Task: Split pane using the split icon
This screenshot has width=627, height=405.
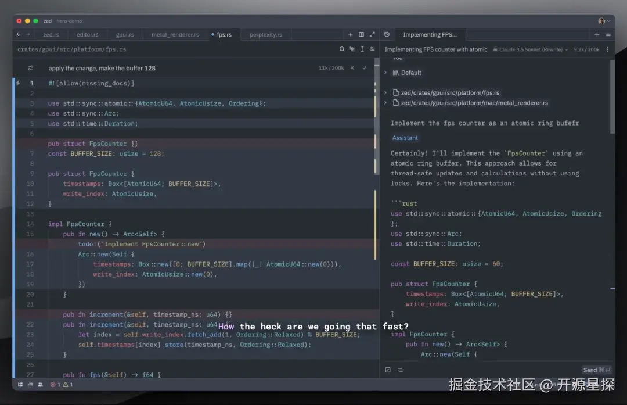Action: click(361, 34)
